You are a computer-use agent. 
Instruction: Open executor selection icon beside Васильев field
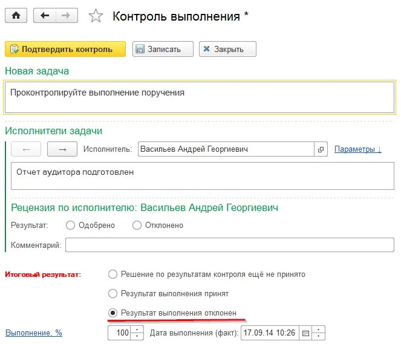[x=321, y=149]
